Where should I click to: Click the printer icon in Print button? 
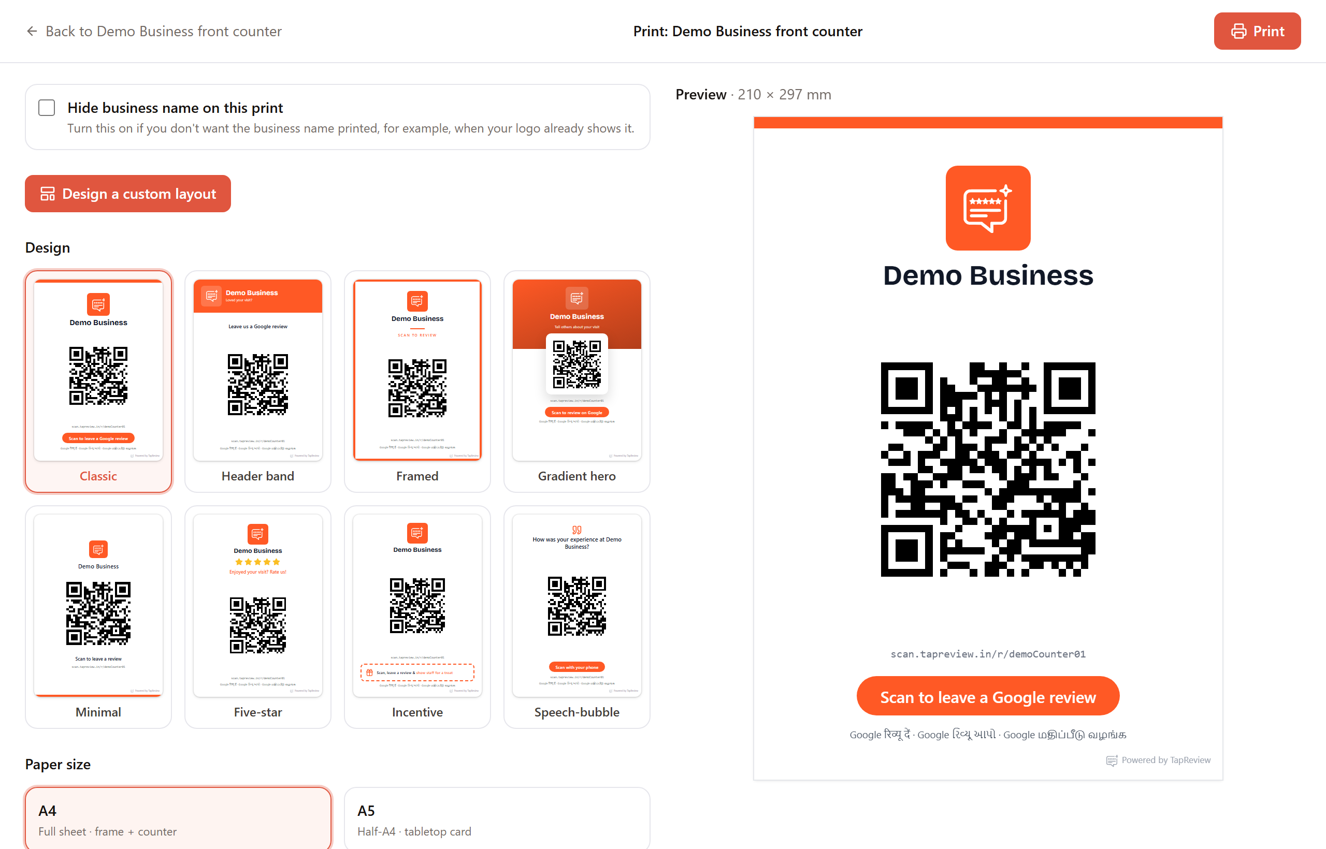pyautogui.click(x=1239, y=32)
